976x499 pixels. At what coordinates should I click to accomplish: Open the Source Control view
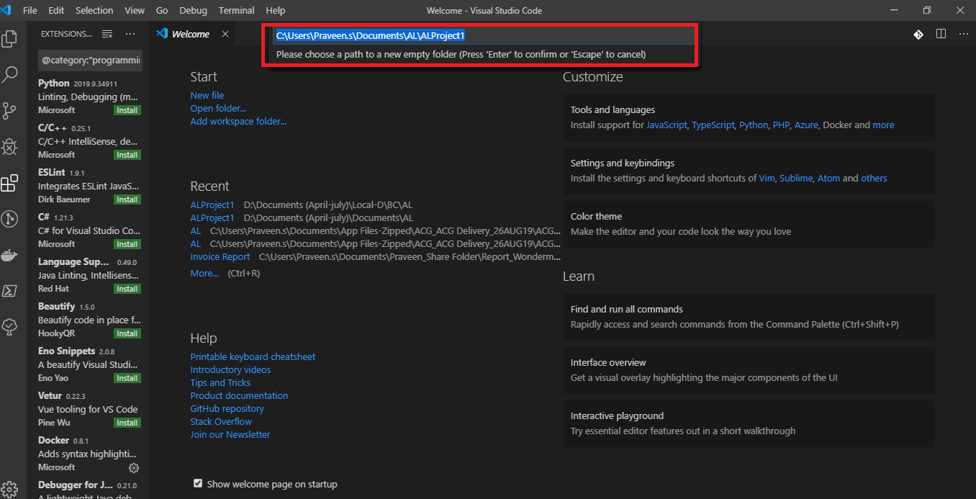[9, 110]
